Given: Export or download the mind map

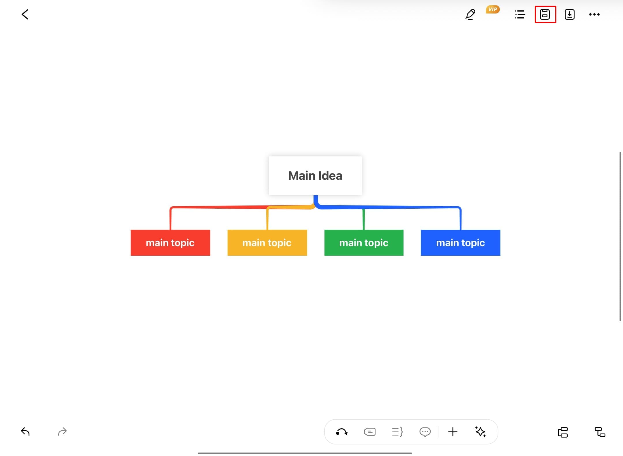Looking at the screenshot, I should coord(569,14).
